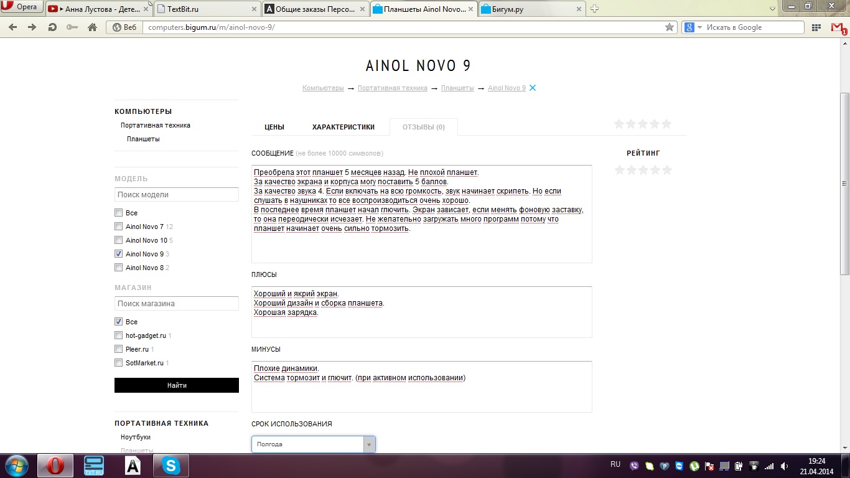
Task: Check the hot-gadget.ru store checkbox
Action: [x=119, y=335]
